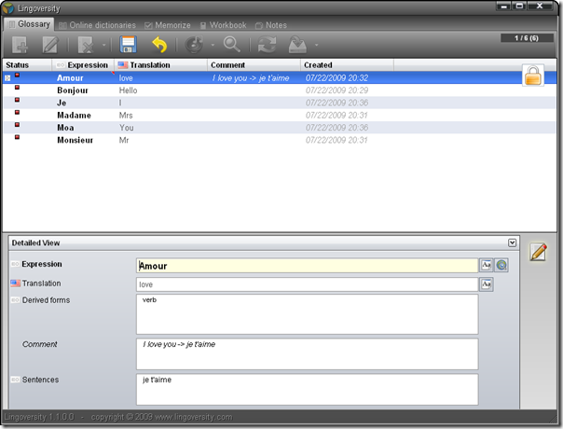This screenshot has width=563, height=429.
Task: Click the Lingoversity app icon in title bar
Action: coord(7,7)
